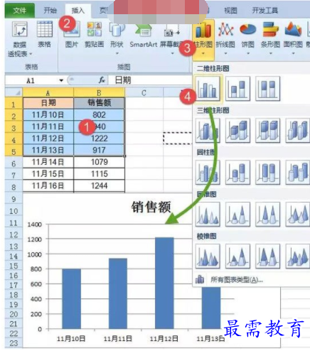Click cell containing 11月10日
This screenshot has height=351, width=310.
tap(48, 115)
